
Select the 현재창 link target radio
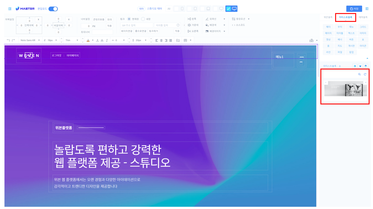pyautogui.click(x=129, y=19)
